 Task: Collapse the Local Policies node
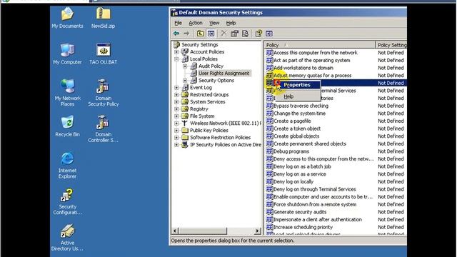176,59
